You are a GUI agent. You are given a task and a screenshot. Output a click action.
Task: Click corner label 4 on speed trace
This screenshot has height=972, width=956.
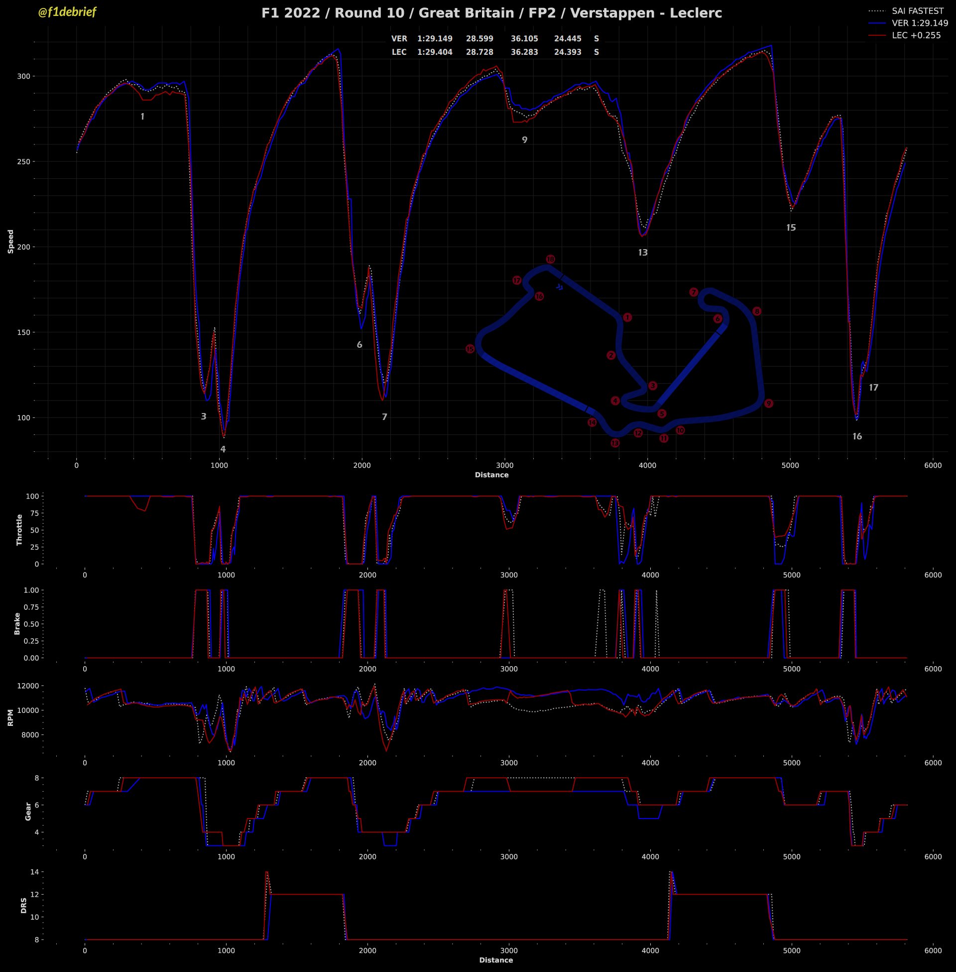[x=223, y=449]
